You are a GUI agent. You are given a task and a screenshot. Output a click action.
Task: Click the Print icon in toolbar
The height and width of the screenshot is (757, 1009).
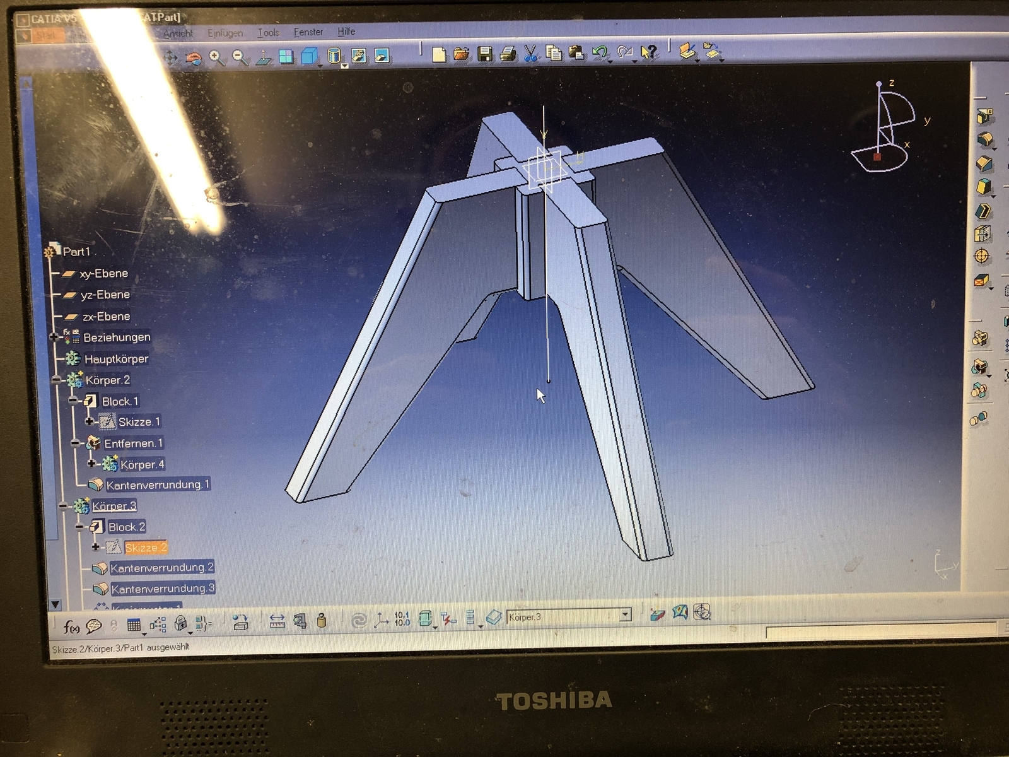(508, 54)
